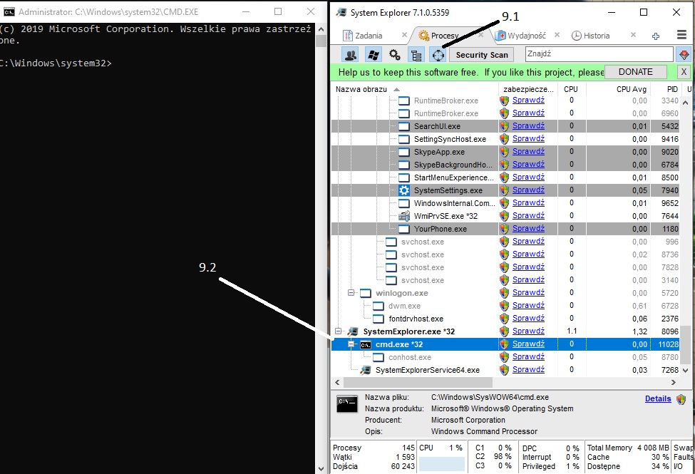Click process list vertical scrollbar down arrow
The image size is (695, 474).
tap(685, 370)
